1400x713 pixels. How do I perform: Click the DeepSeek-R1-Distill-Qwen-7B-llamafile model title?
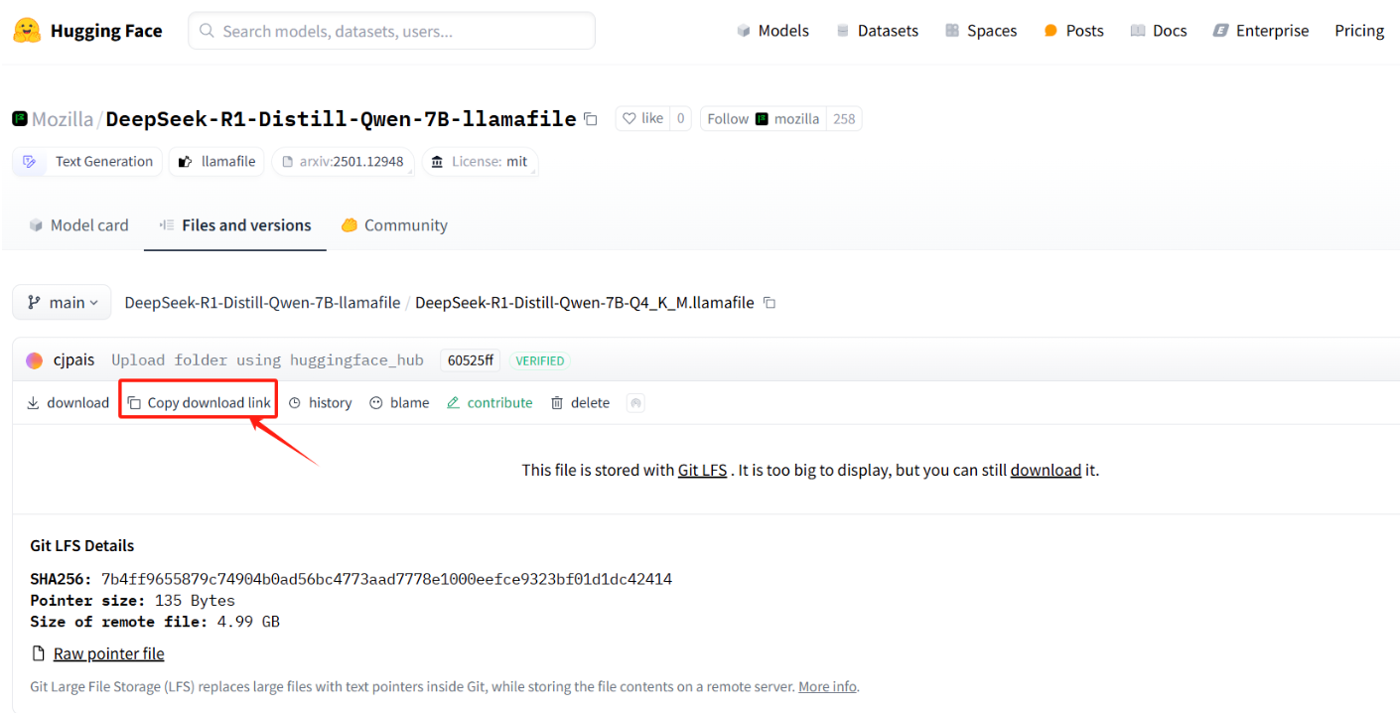coord(341,119)
